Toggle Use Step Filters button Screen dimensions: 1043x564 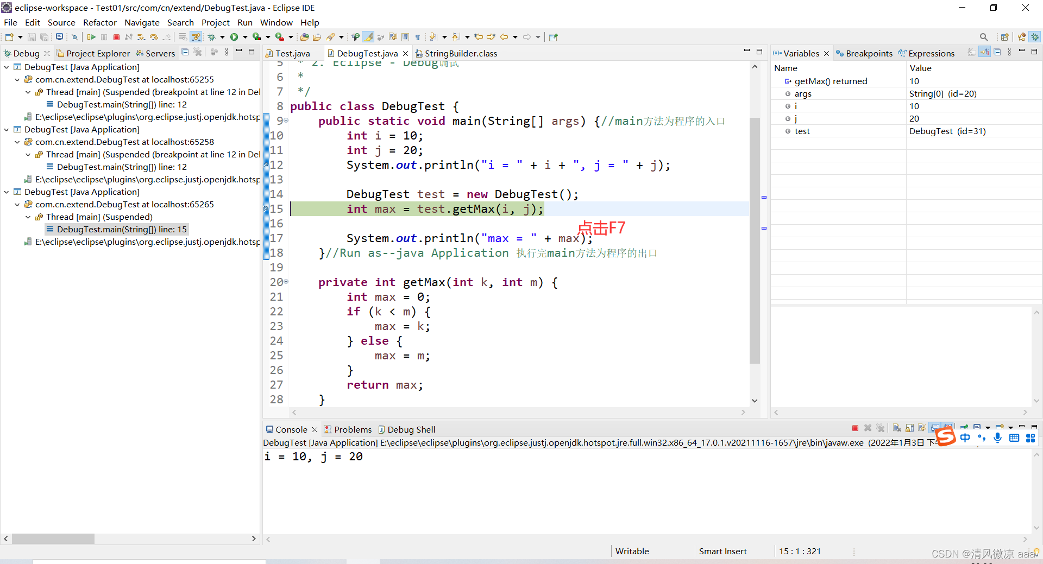coord(196,37)
